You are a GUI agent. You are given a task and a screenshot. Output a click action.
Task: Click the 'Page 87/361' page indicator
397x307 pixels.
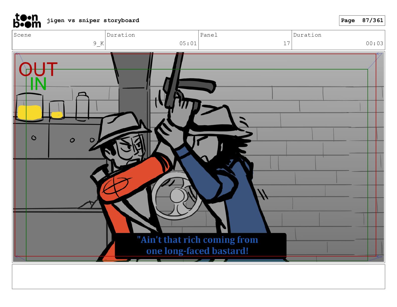[x=362, y=21]
